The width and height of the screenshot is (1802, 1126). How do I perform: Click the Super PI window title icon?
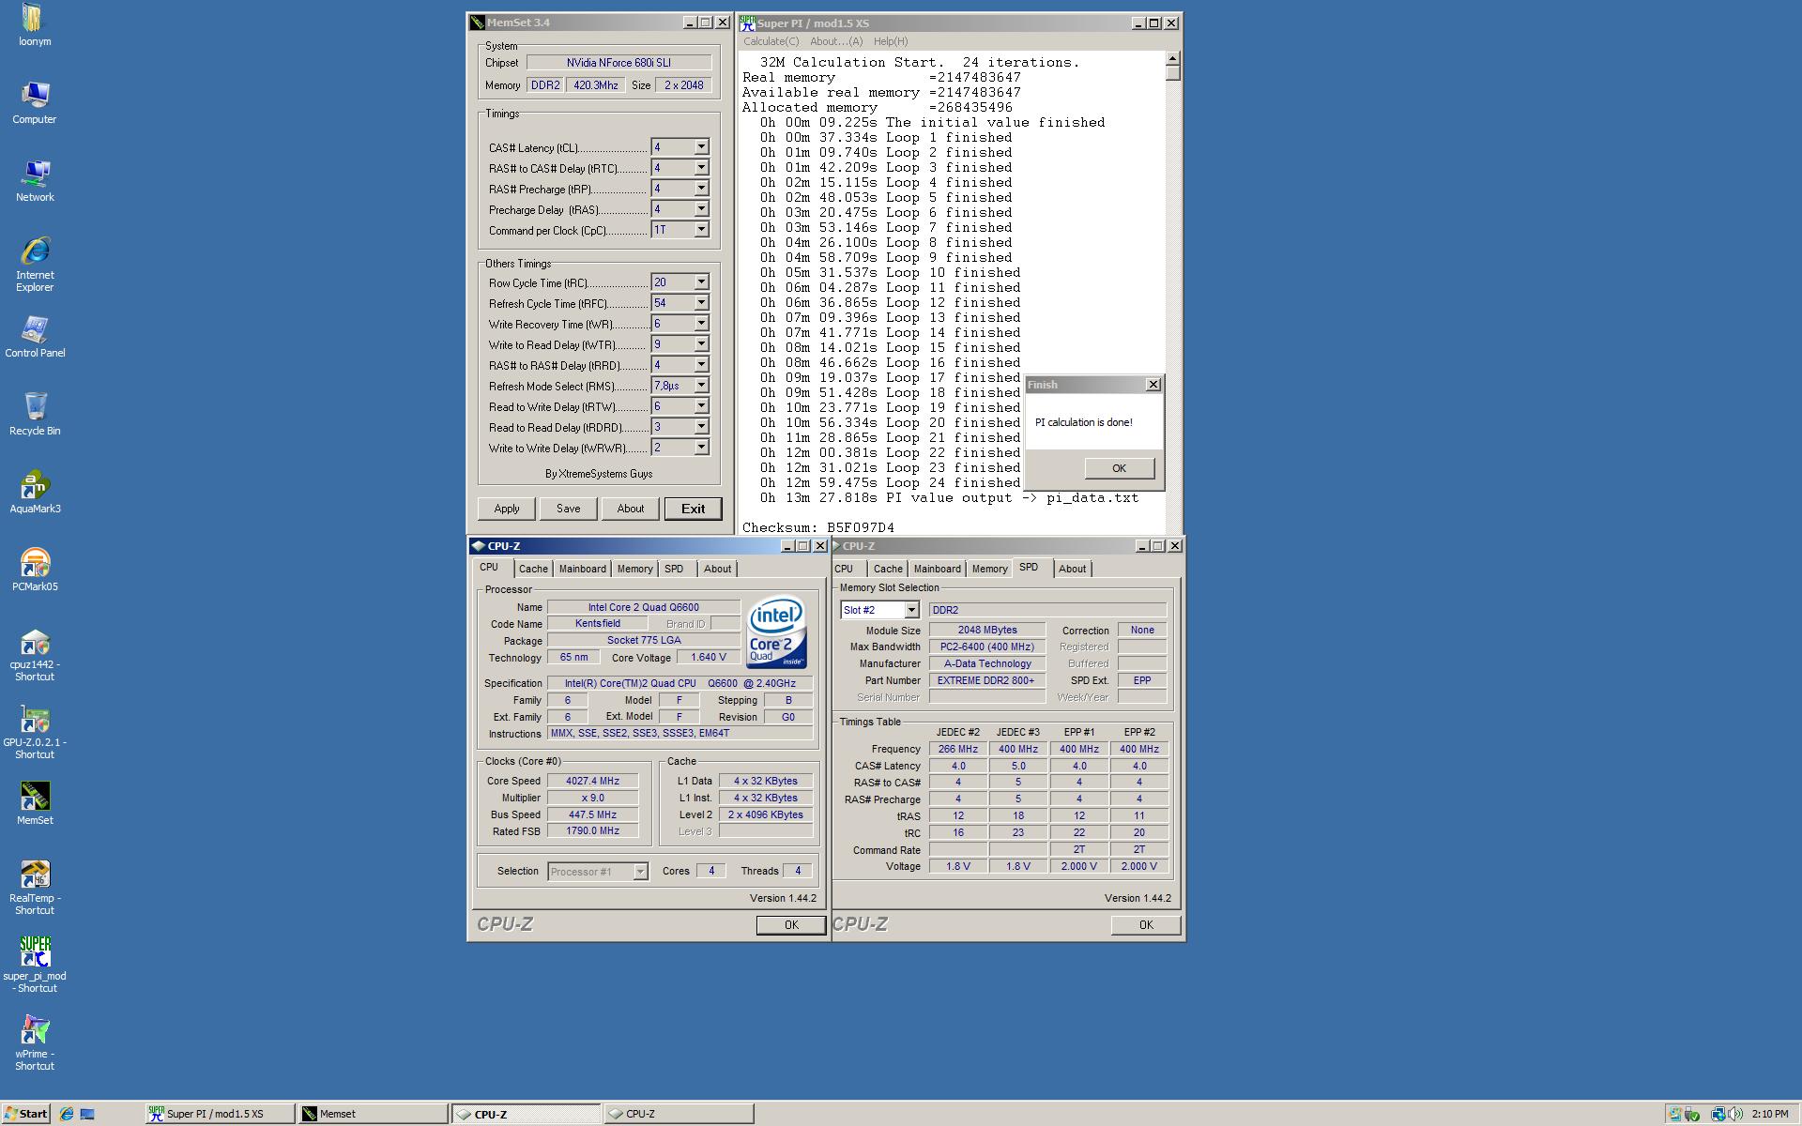[747, 23]
